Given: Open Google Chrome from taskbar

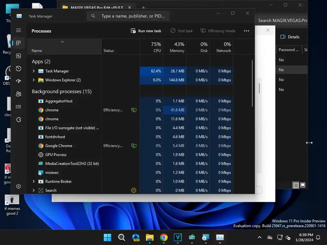Looking at the screenshot, I should (x=164, y=237).
